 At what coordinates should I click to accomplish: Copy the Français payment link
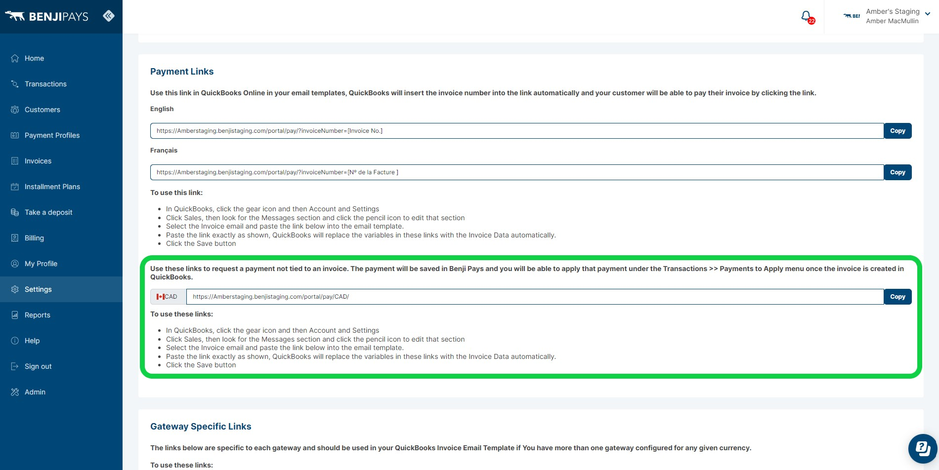(897, 172)
